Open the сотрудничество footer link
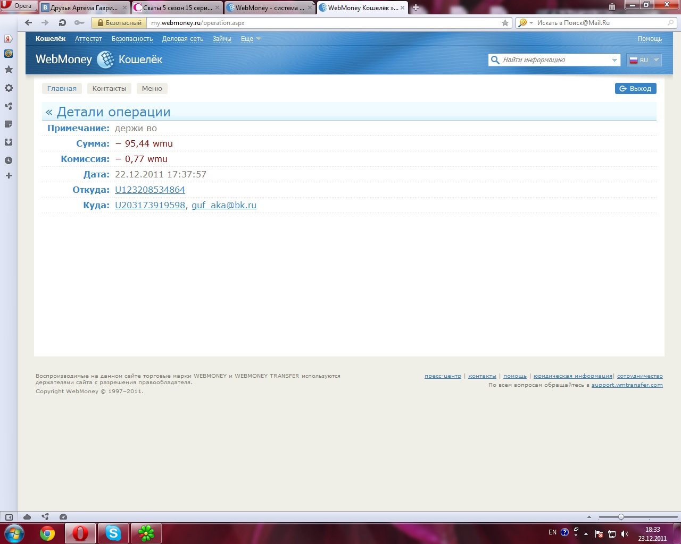Image resolution: width=681 pixels, height=544 pixels. click(x=640, y=376)
